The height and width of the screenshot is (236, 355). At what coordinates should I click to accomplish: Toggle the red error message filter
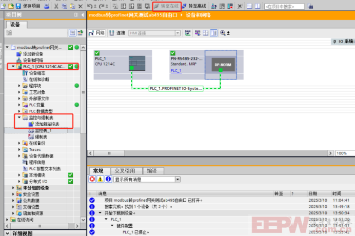[92, 179]
